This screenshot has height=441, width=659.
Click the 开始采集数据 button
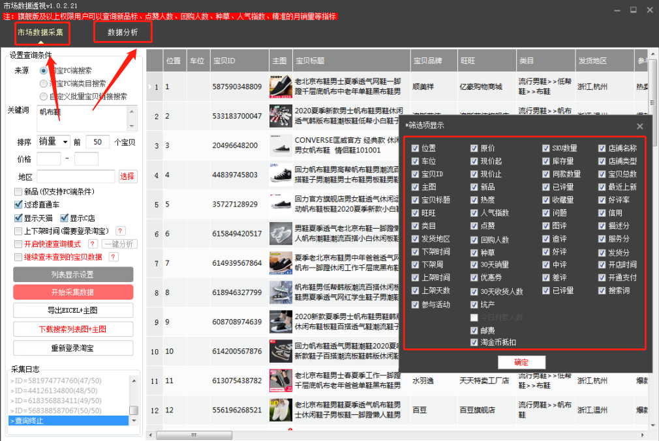72,291
